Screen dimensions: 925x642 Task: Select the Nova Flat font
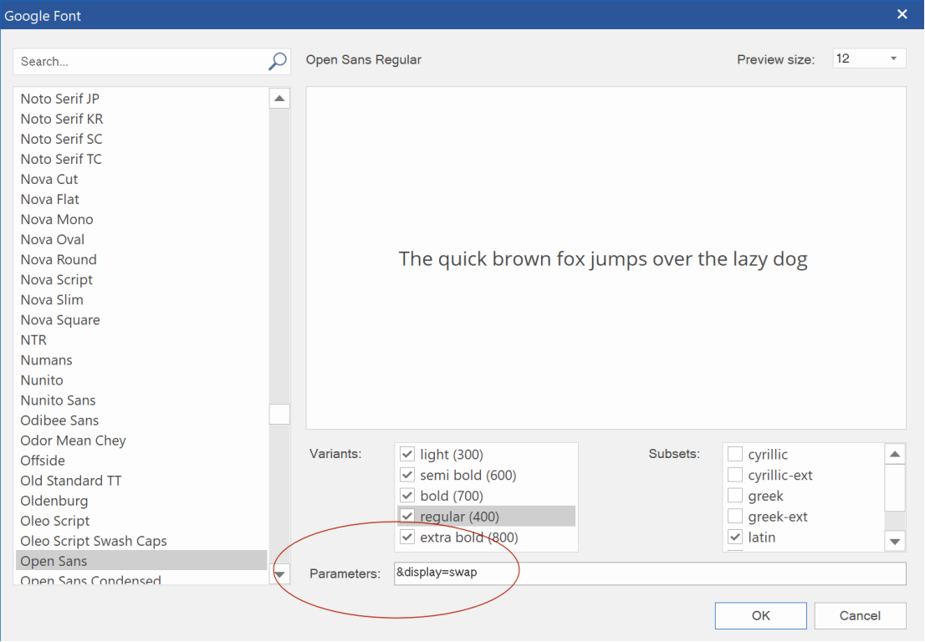pos(141,199)
